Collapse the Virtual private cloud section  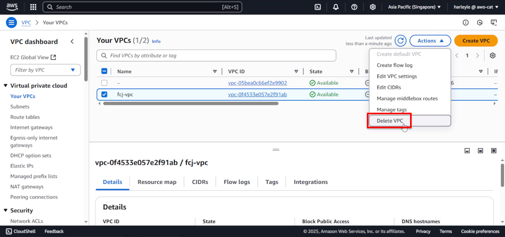(x=6, y=86)
